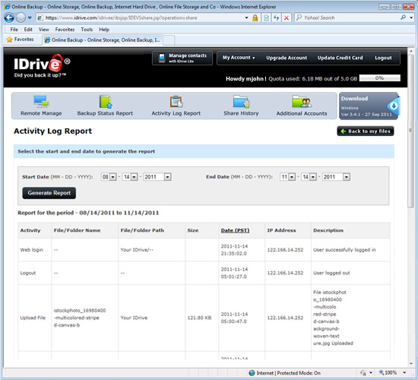Click the security lock icon in address bar
Image resolution: width=418 pixels, height=380 pixels.
pos(255,18)
